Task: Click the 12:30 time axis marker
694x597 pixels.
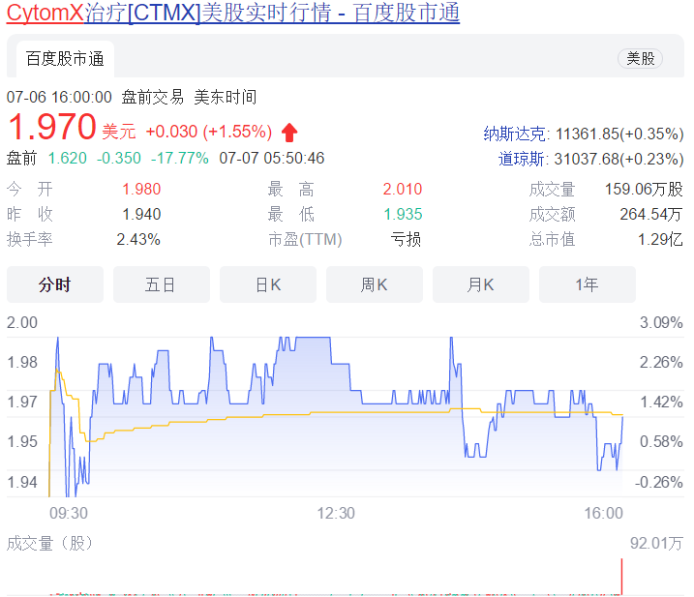Action: pyautogui.click(x=336, y=513)
